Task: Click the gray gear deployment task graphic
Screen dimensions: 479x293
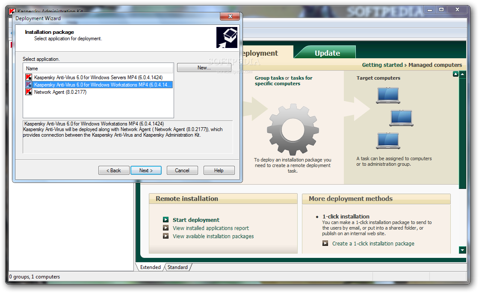Action: 293,129
